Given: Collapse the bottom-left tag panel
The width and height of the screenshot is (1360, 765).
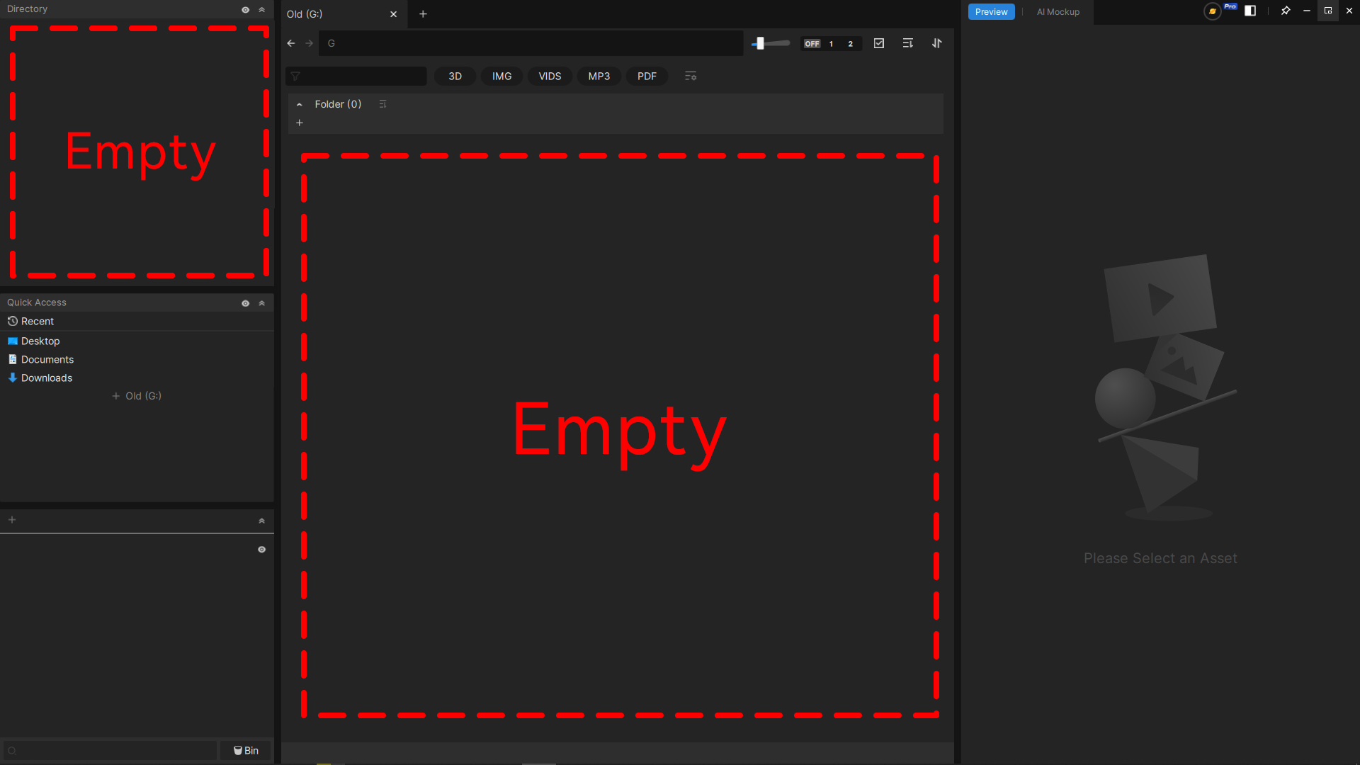Looking at the screenshot, I should (261, 521).
